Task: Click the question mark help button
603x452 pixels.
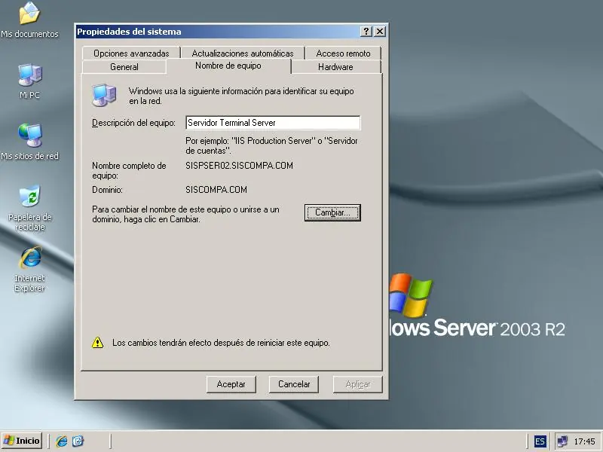Action: [x=366, y=32]
